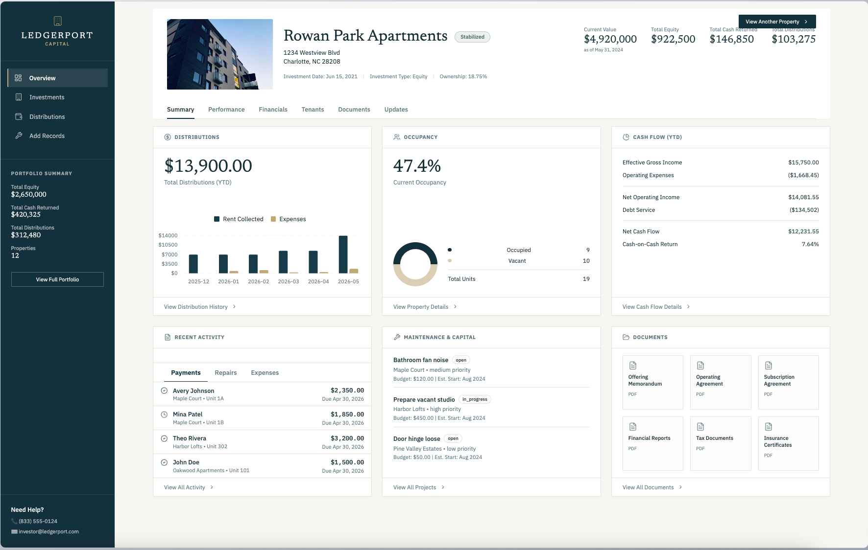Click the Distributions wallet icon in sidebar
Image resolution: width=868 pixels, height=550 pixels.
tap(19, 116)
